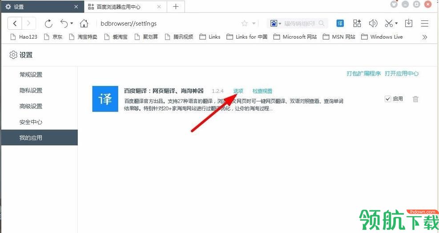Open the Baidu Translate toolbar icon

click(340, 24)
